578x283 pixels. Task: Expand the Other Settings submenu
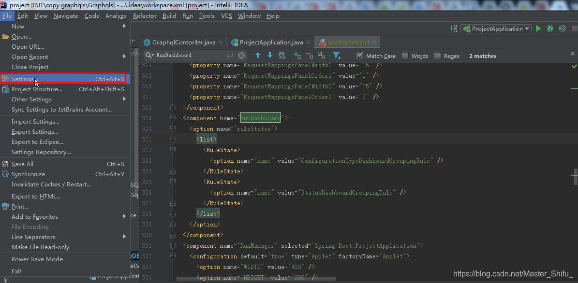pos(65,99)
